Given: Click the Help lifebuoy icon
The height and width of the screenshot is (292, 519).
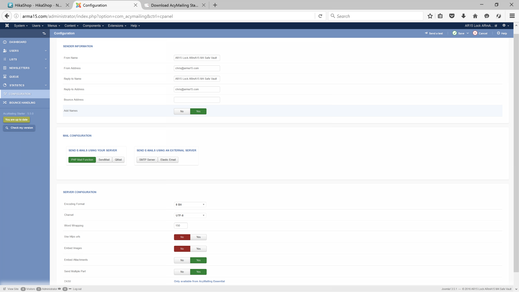Looking at the screenshot, I should coord(498,33).
